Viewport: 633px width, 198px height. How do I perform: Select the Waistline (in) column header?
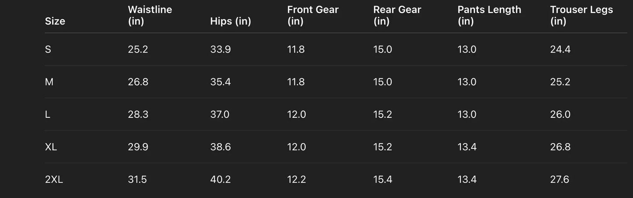point(150,15)
